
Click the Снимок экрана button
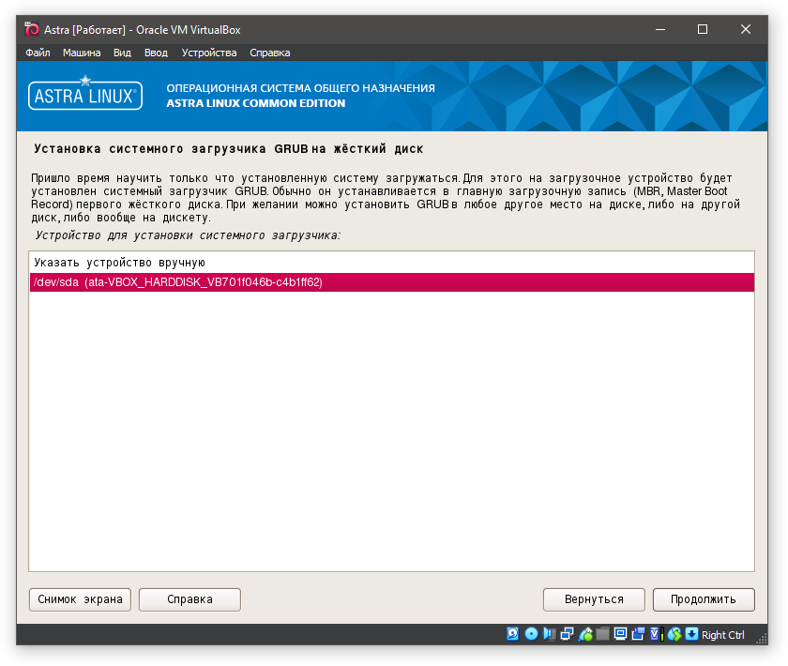(x=80, y=599)
